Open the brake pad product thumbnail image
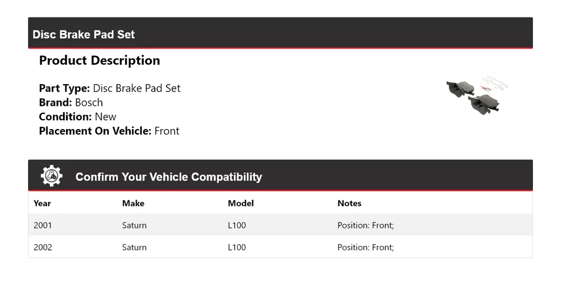The height and width of the screenshot is (302, 561). pos(476,95)
